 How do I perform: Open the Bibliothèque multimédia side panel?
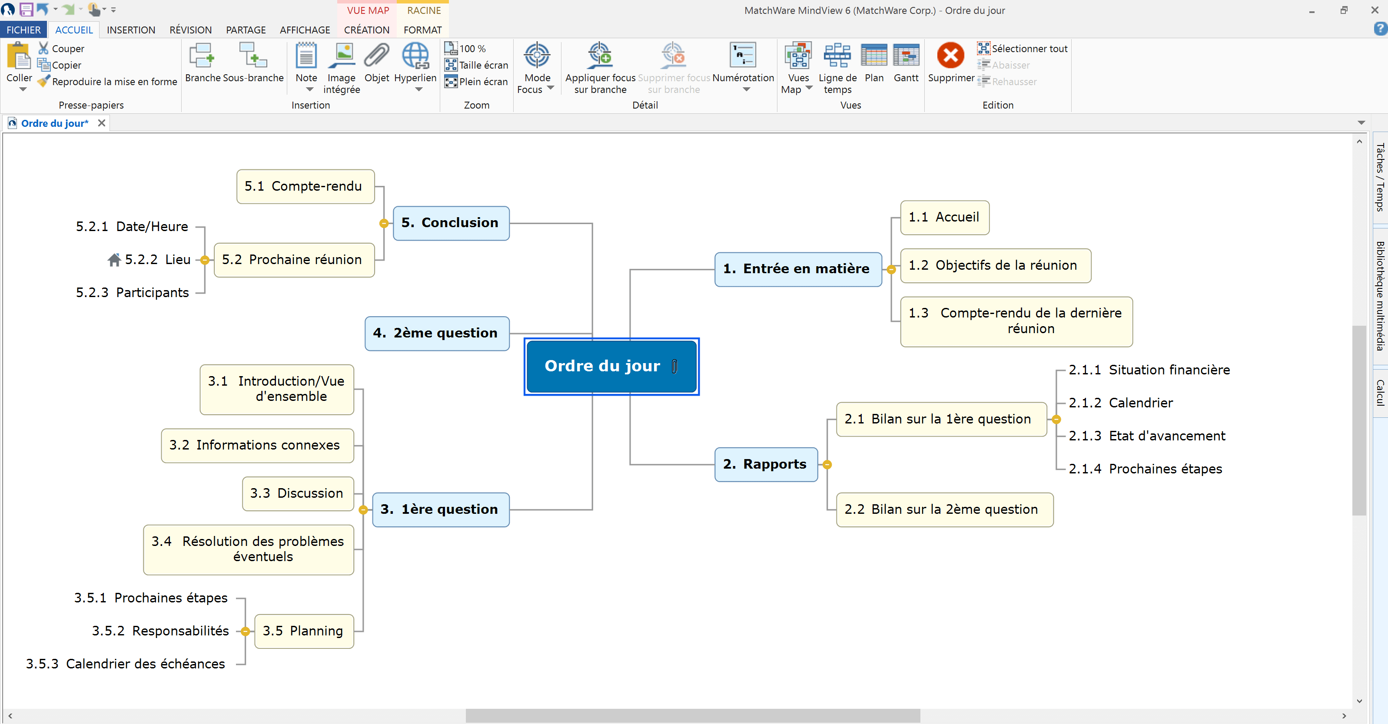pos(1381,296)
